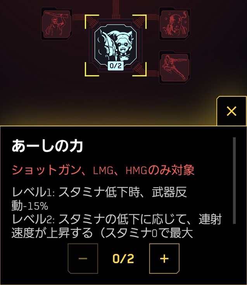Click the 0/2 badge under the highlighted perk
The width and height of the screenshot is (247, 285).
click(x=116, y=66)
